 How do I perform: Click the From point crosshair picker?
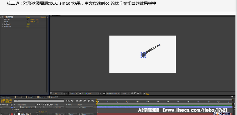coord(28,19)
